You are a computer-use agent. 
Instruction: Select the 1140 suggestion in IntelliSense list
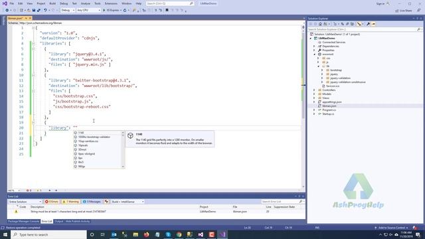coord(81,133)
